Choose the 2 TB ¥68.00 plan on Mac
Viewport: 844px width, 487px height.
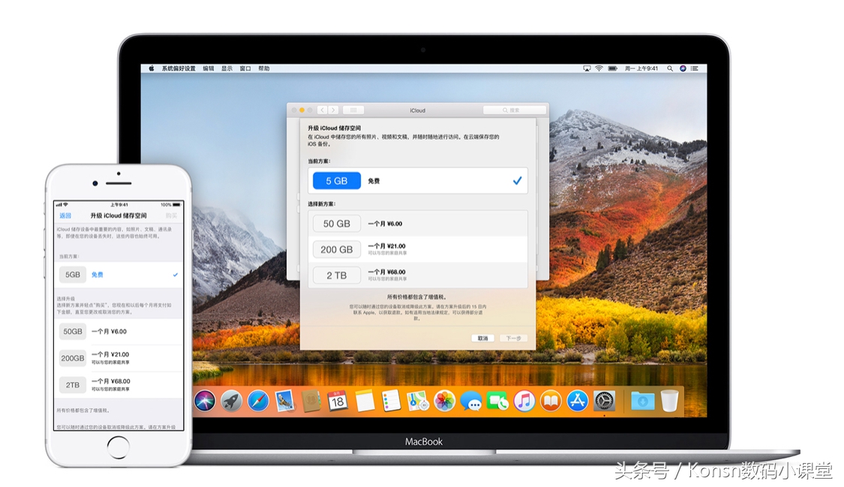pos(418,275)
